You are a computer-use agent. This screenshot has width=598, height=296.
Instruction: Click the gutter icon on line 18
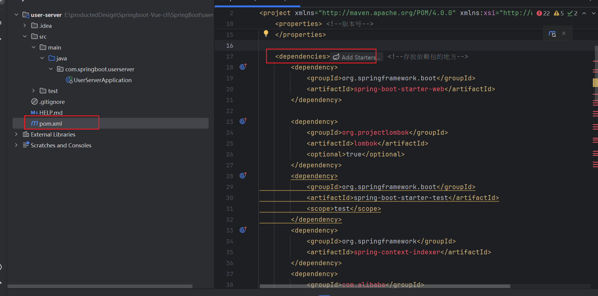click(243, 67)
